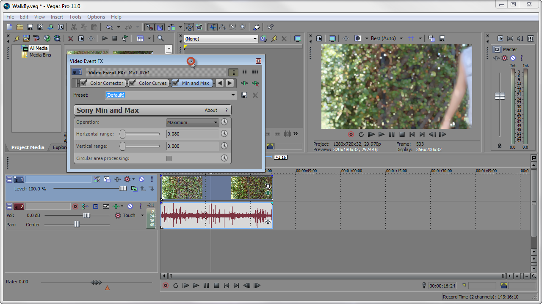
Task: Click the Import Media icon in Project Media
Action: click(x=27, y=38)
